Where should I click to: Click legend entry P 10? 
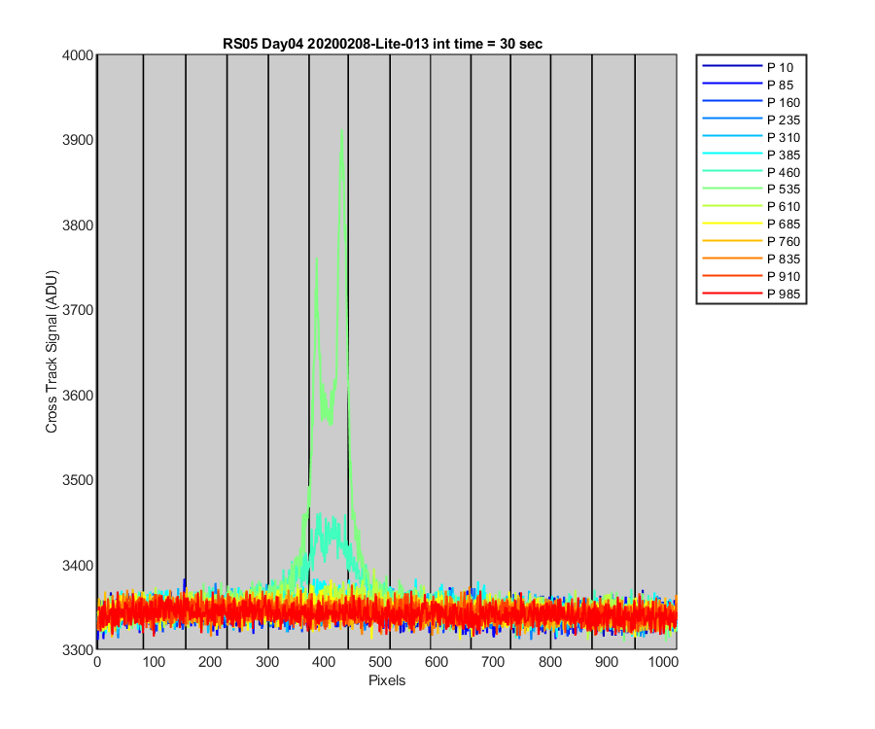tap(752, 67)
